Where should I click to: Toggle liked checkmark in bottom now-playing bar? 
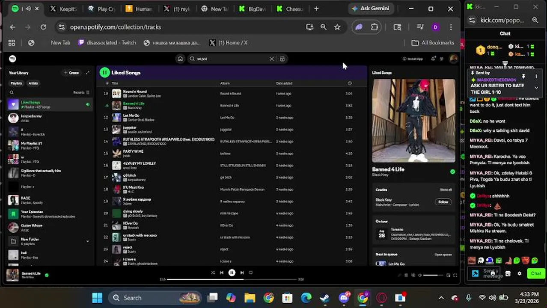coord(47,275)
